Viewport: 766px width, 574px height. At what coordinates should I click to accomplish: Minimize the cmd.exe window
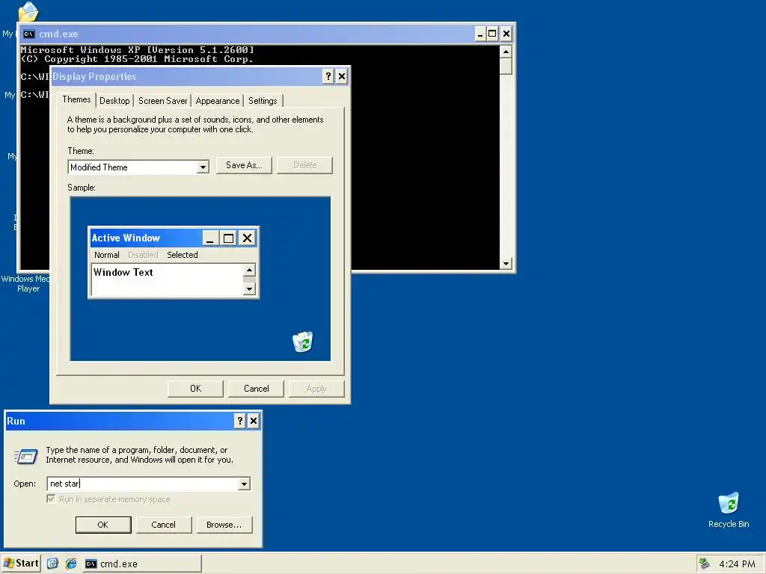[480, 34]
